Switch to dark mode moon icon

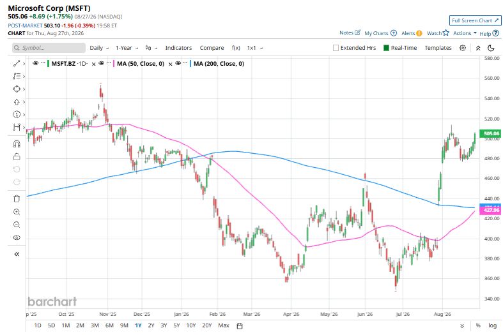point(491,48)
